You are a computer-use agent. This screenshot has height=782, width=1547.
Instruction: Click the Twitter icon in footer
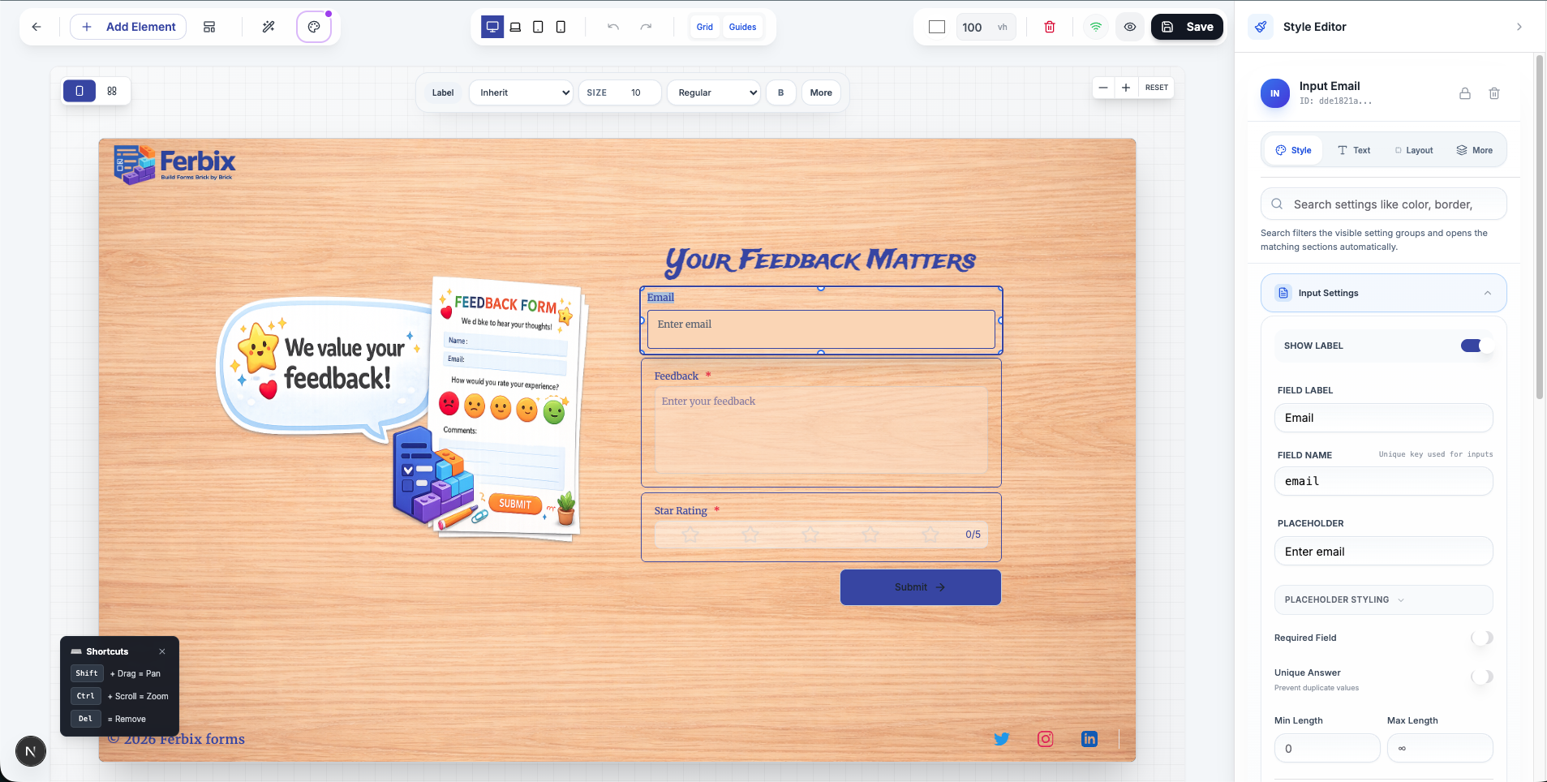pyautogui.click(x=1002, y=739)
